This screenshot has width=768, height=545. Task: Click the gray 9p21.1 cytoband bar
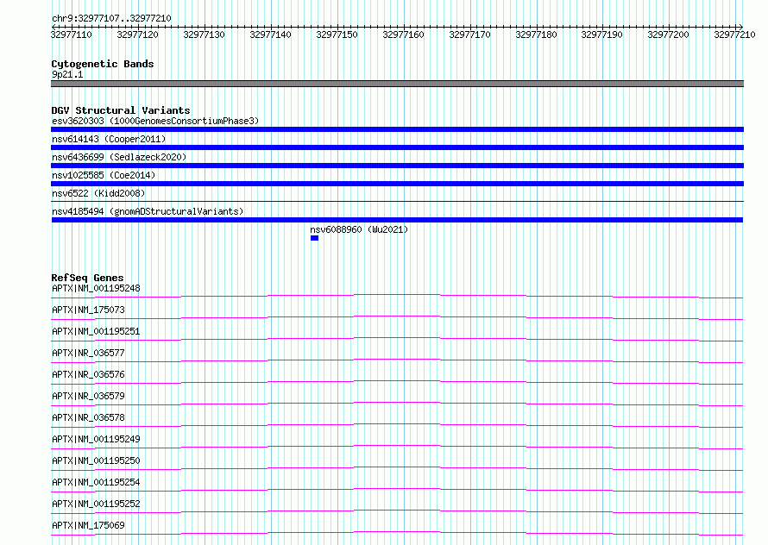[x=397, y=84]
